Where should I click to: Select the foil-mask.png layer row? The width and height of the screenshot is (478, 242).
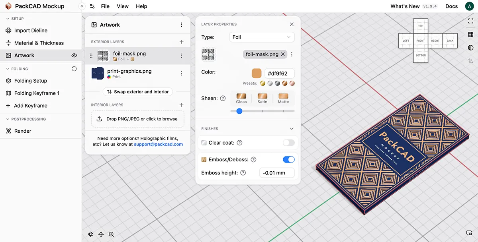coord(138,56)
